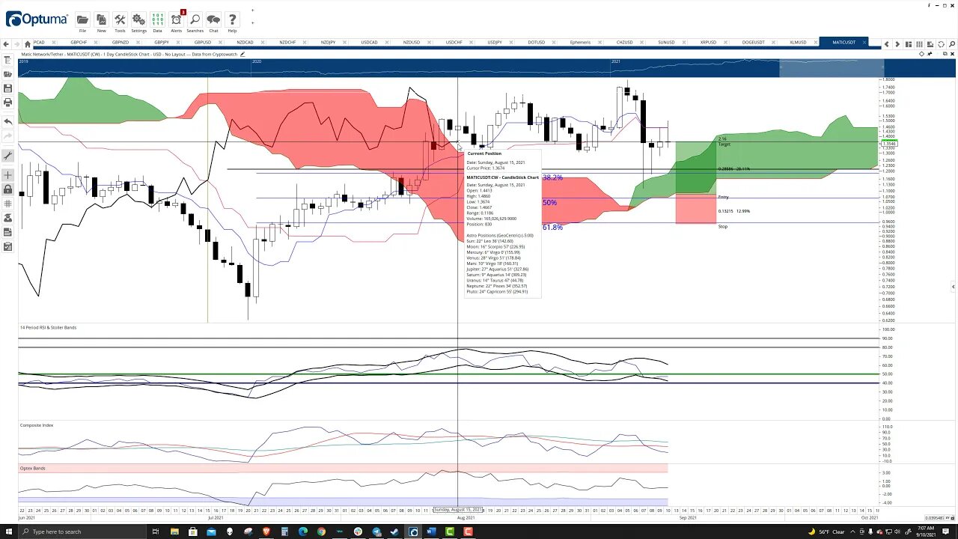
Task: Open the Searches magnifier icon
Action: point(195,20)
